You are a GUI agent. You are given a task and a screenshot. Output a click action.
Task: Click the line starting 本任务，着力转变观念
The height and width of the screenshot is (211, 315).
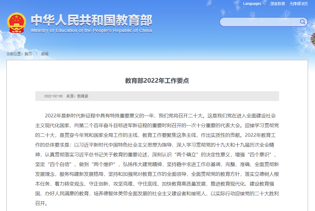click(155, 184)
